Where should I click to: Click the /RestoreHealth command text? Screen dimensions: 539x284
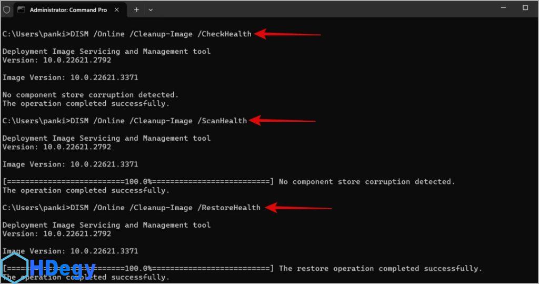(231, 208)
